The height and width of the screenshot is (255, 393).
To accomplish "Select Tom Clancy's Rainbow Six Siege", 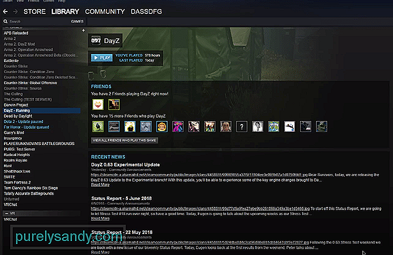I will click(x=30, y=188).
